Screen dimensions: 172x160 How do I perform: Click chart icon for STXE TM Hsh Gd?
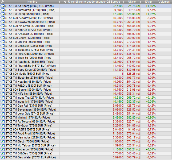(2, 30)
